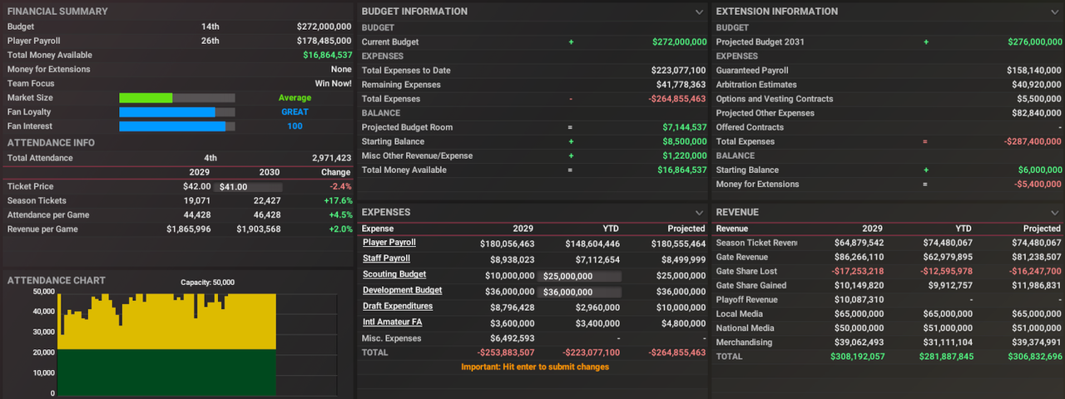Click the Market Size green bar

(146, 98)
